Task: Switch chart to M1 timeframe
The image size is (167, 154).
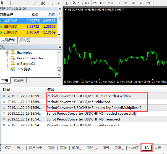Action: (x=87, y=3)
